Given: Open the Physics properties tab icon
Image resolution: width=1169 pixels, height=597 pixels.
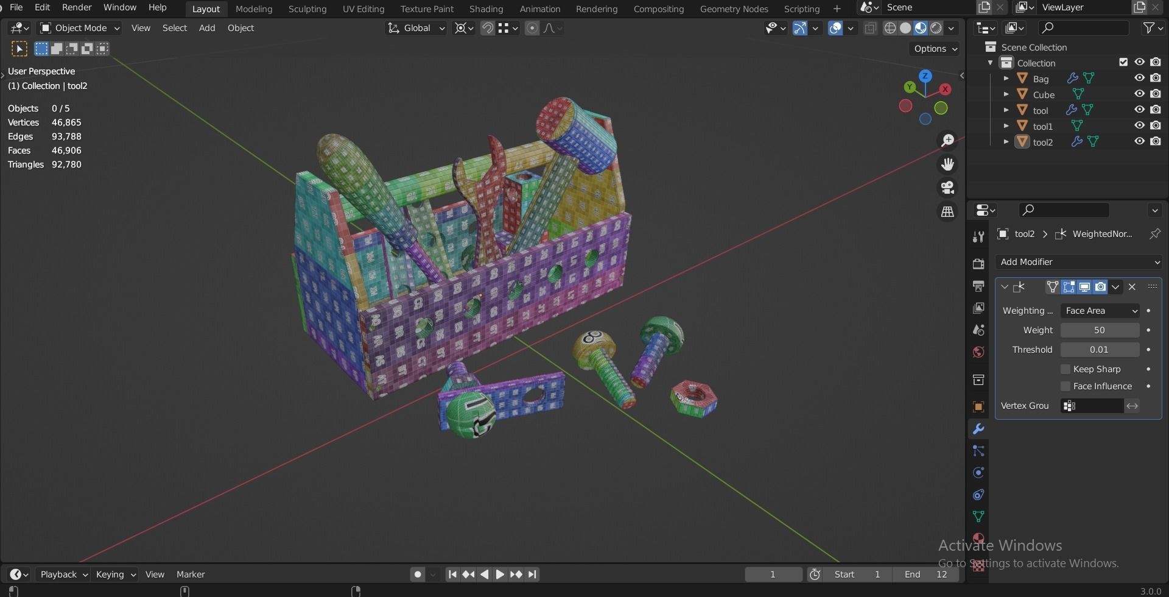Looking at the screenshot, I should click(x=978, y=473).
